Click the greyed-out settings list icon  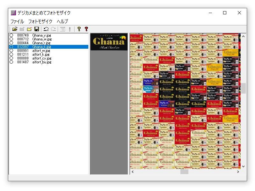tap(62, 29)
